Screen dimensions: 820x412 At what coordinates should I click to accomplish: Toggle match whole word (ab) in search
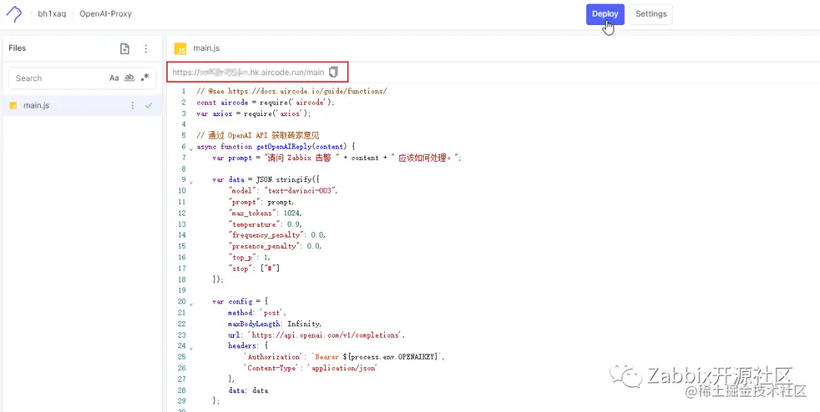click(x=129, y=78)
